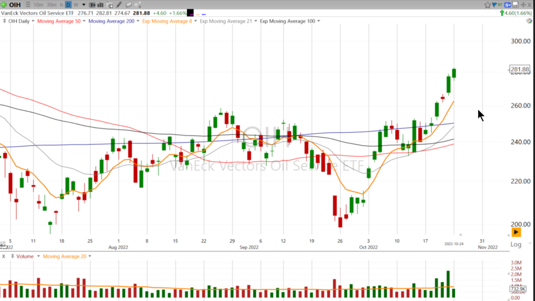This screenshot has height=301, width=535.
Task: Switch to Daily timeframe D
Action: tap(68, 4)
